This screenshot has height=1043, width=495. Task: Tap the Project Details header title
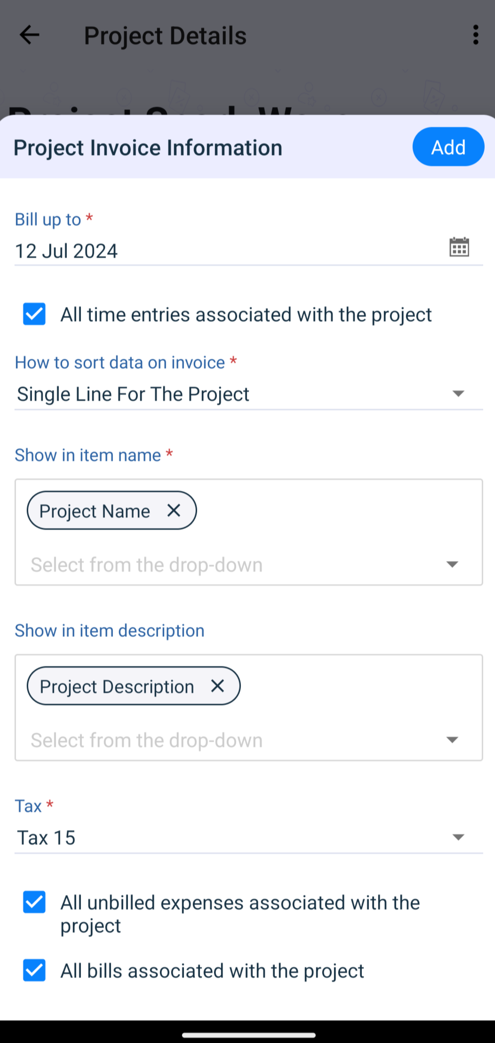pos(165,36)
